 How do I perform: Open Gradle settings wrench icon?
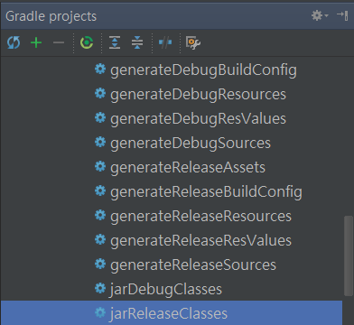coord(193,42)
